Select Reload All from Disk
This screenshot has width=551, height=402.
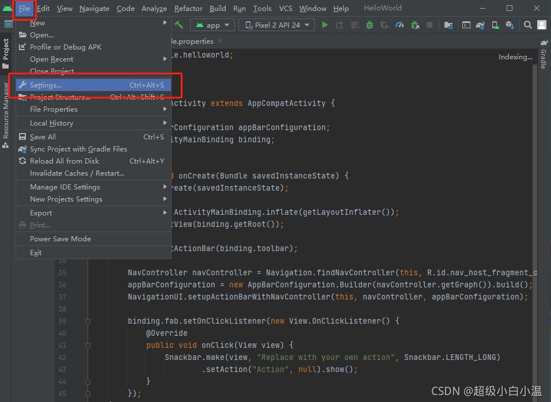[93, 161]
